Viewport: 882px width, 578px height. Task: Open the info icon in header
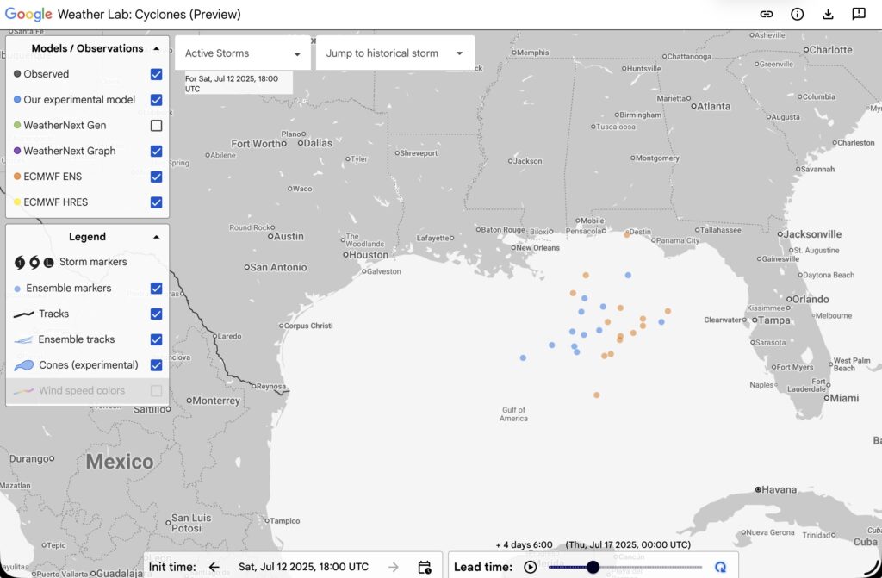click(x=797, y=14)
